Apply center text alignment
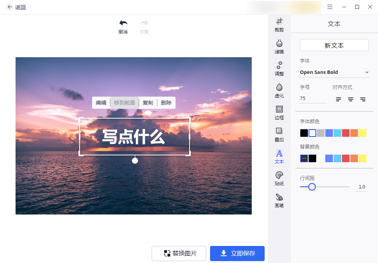This screenshot has height=263, width=378. point(350,99)
